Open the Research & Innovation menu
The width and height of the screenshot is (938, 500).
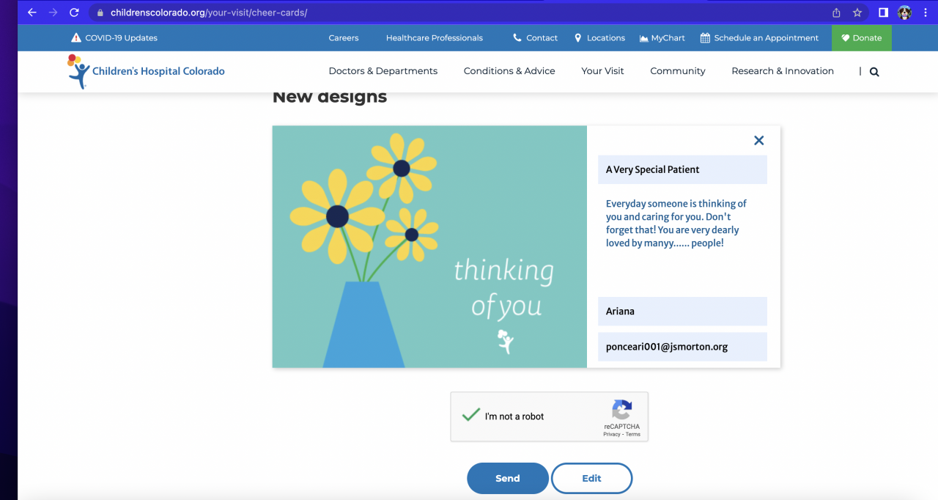(783, 71)
